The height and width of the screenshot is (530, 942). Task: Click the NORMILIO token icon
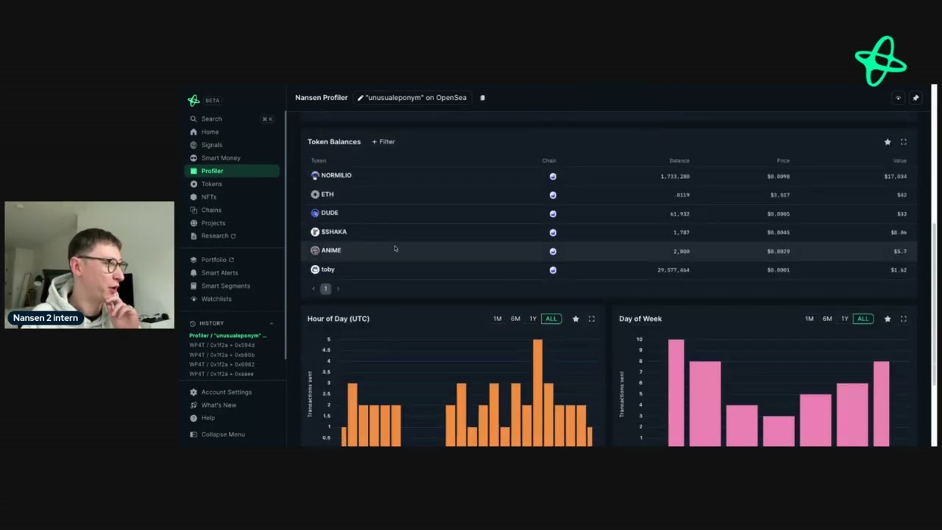(315, 175)
